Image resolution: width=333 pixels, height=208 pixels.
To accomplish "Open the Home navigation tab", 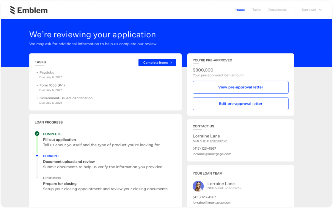I will 240,10.
